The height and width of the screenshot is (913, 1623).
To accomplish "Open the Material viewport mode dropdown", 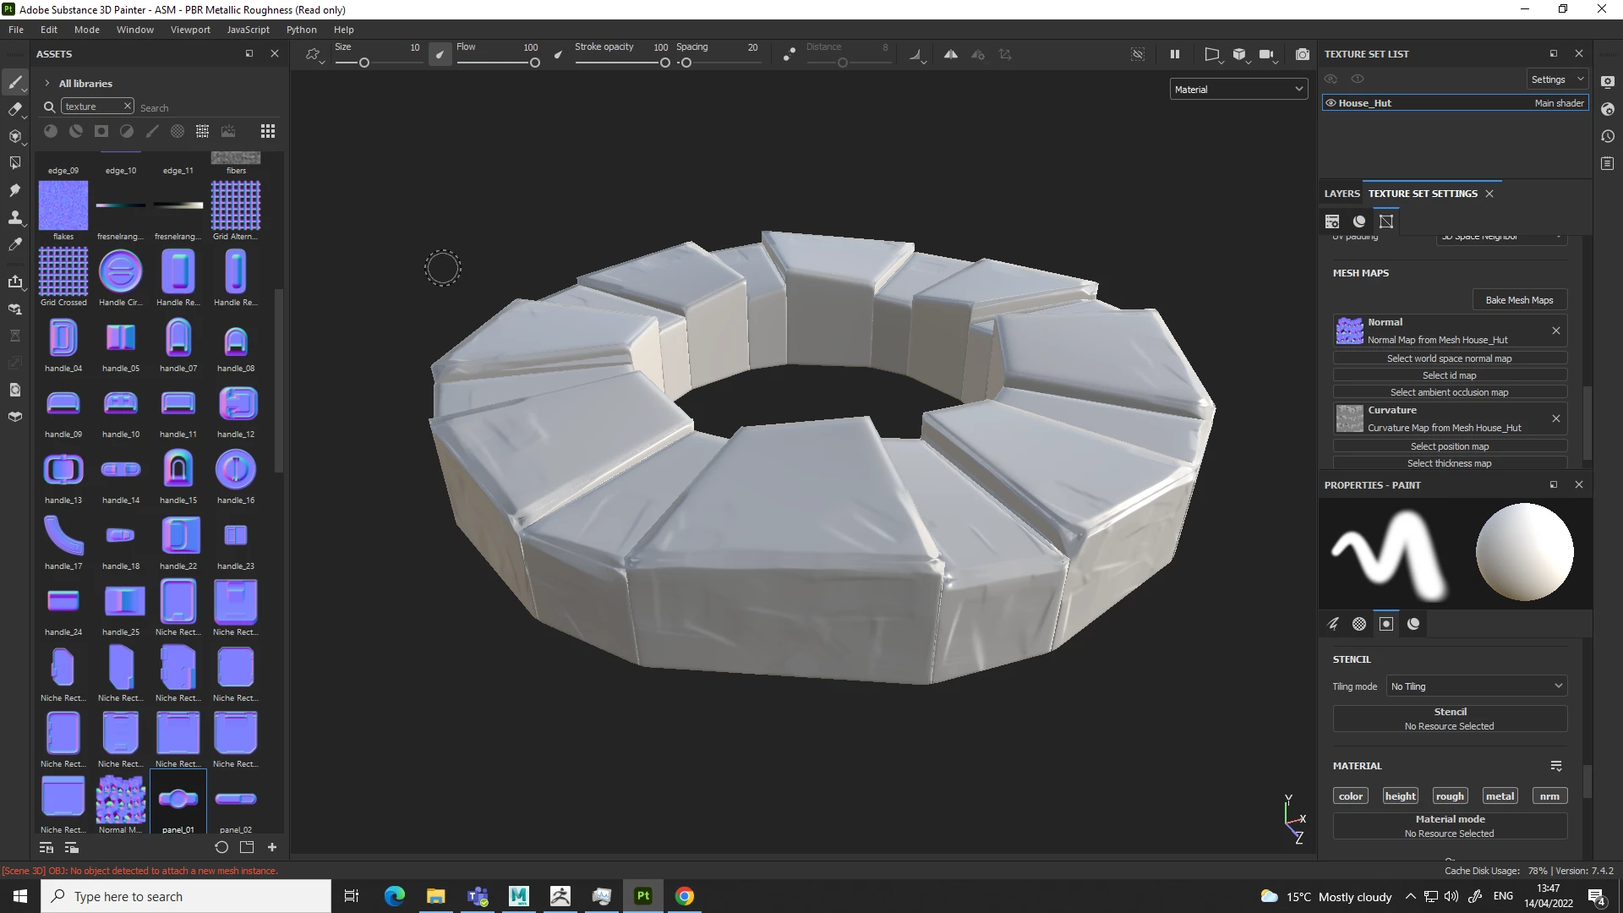I will pos(1238,90).
